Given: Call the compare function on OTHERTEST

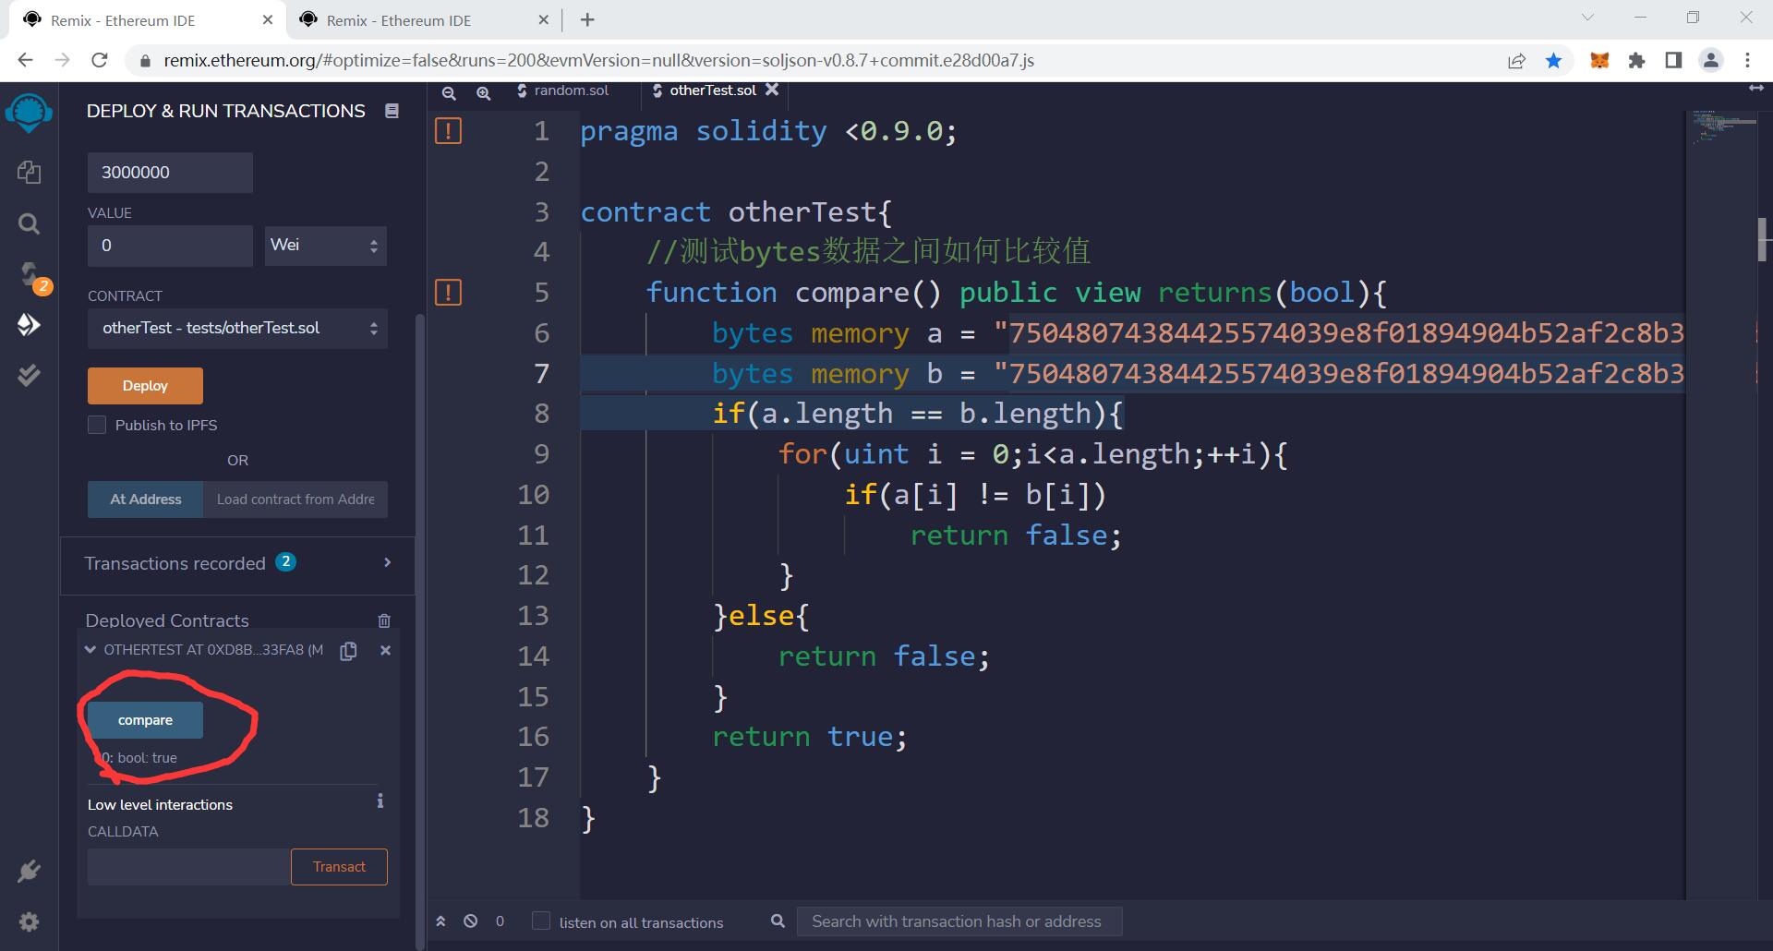Looking at the screenshot, I should coord(144,719).
